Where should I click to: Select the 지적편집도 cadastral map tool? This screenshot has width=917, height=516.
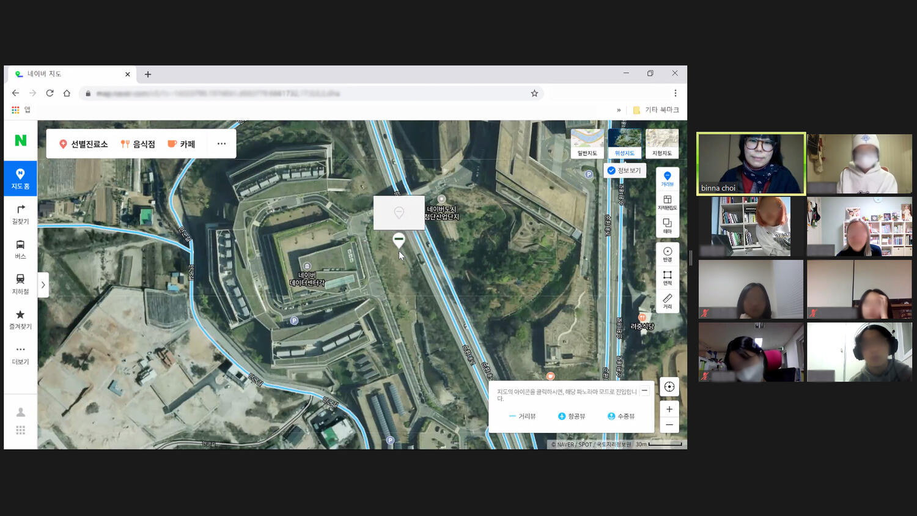[668, 203]
